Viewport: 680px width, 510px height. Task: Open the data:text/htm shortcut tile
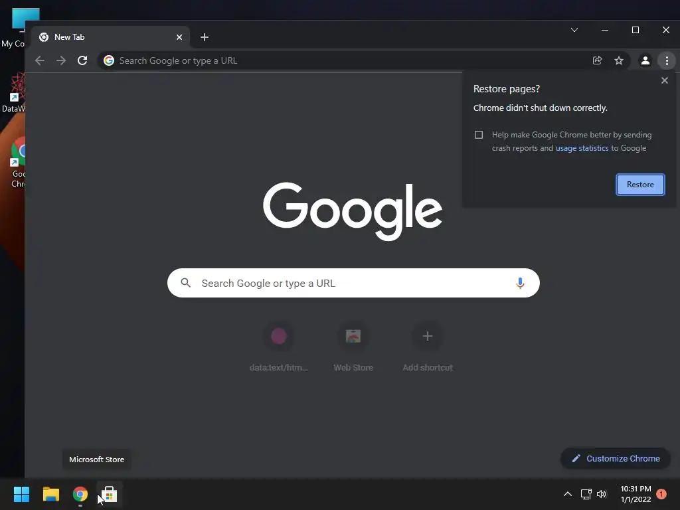(278, 347)
